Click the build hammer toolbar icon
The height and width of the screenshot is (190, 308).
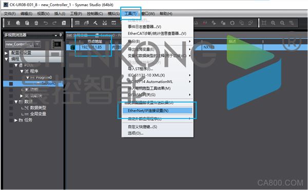tap(95, 23)
